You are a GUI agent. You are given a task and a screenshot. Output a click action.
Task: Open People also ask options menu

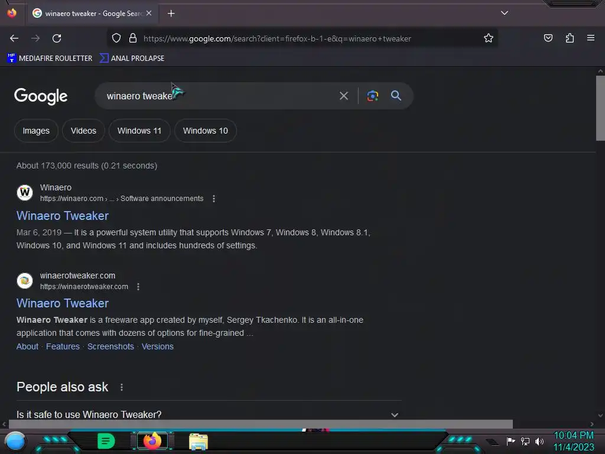click(x=122, y=387)
